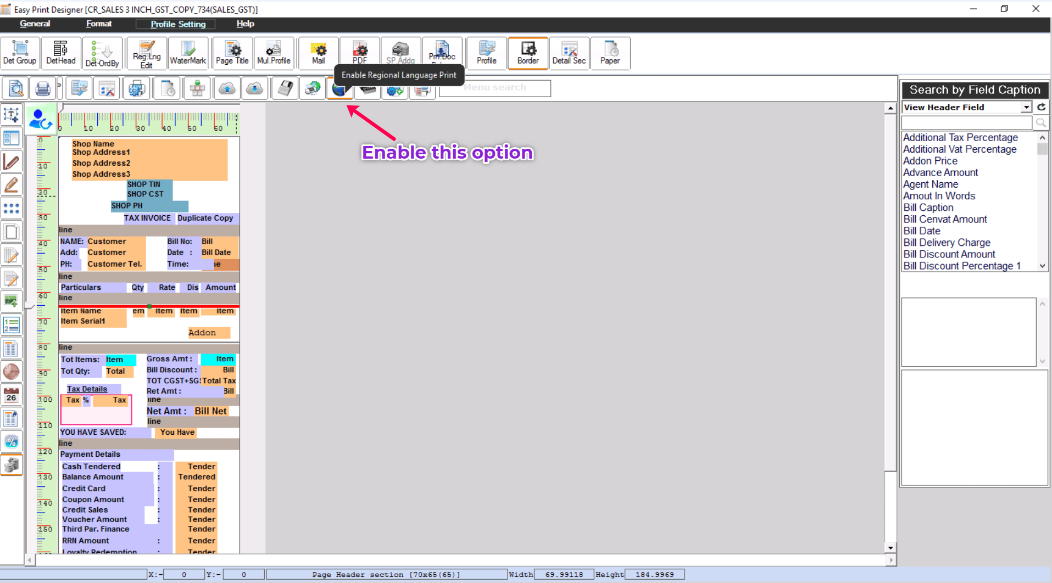Select the Payment Details label
1052x583 pixels.
coord(90,455)
